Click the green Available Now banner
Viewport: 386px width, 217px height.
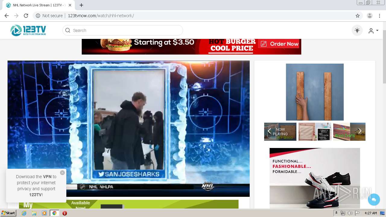pos(129,204)
